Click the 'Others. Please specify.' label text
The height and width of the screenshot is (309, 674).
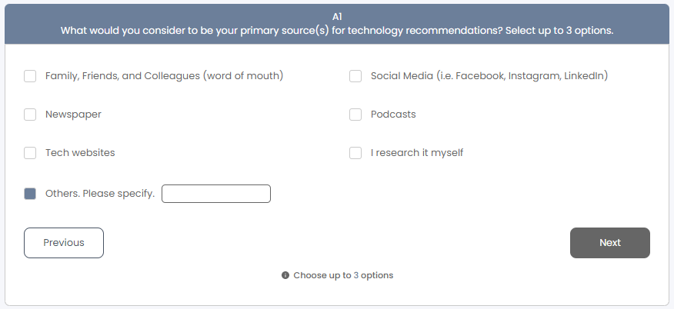(100, 194)
